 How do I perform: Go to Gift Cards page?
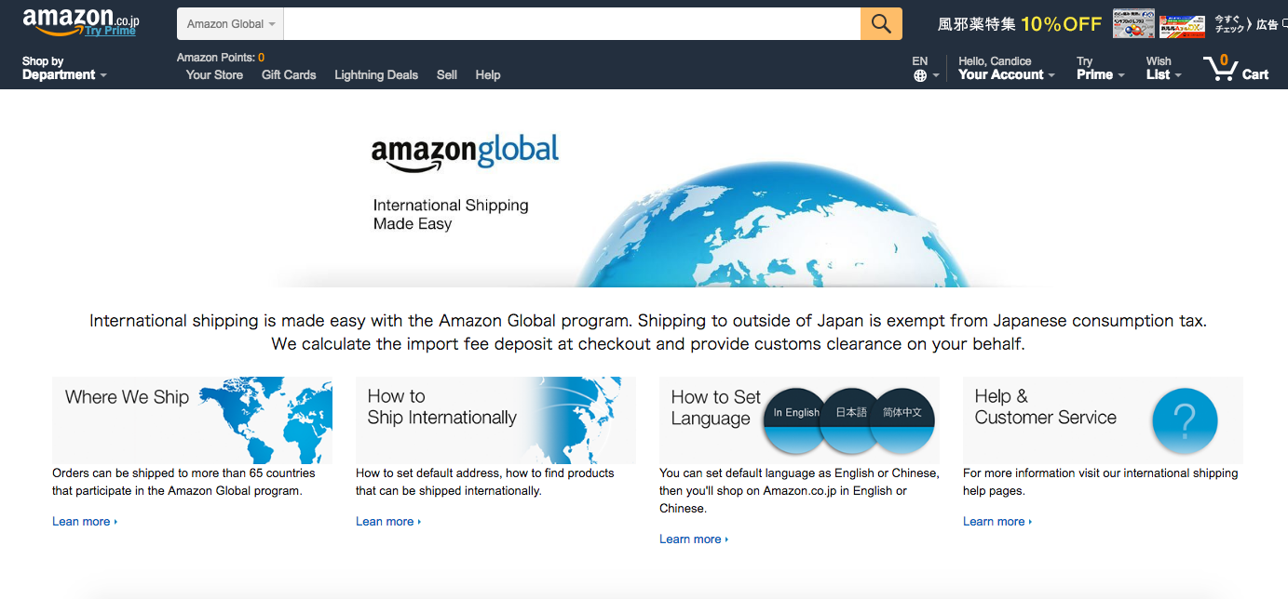(289, 74)
